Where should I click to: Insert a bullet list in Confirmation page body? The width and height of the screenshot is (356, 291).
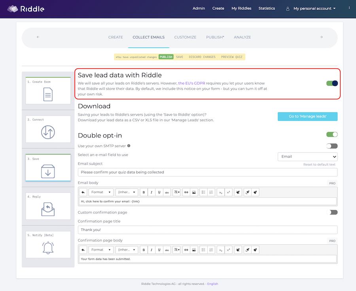point(203,250)
